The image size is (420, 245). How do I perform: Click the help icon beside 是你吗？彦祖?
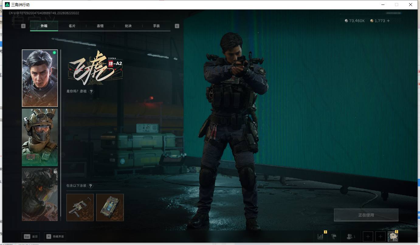pos(91,91)
